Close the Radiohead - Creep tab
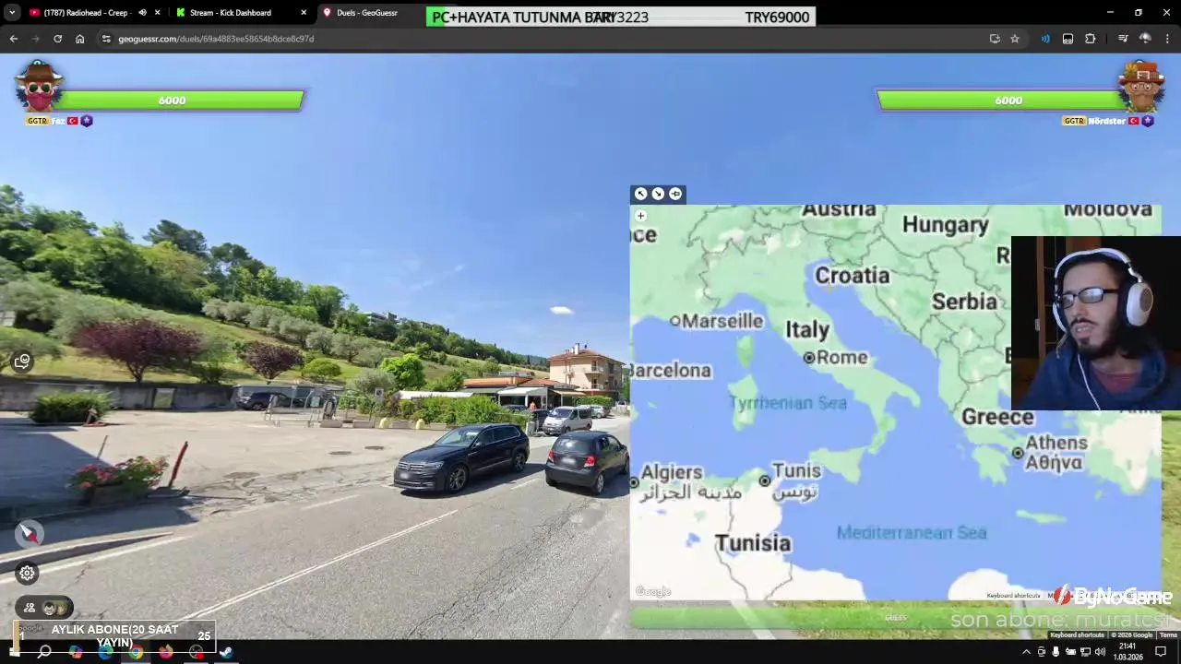Image resolution: width=1181 pixels, height=664 pixels. 158,13
